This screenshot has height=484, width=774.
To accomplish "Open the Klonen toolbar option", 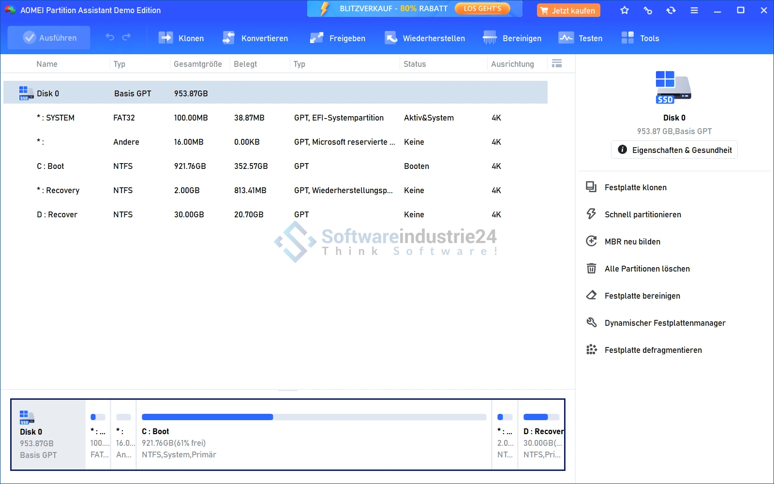I will coord(181,38).
